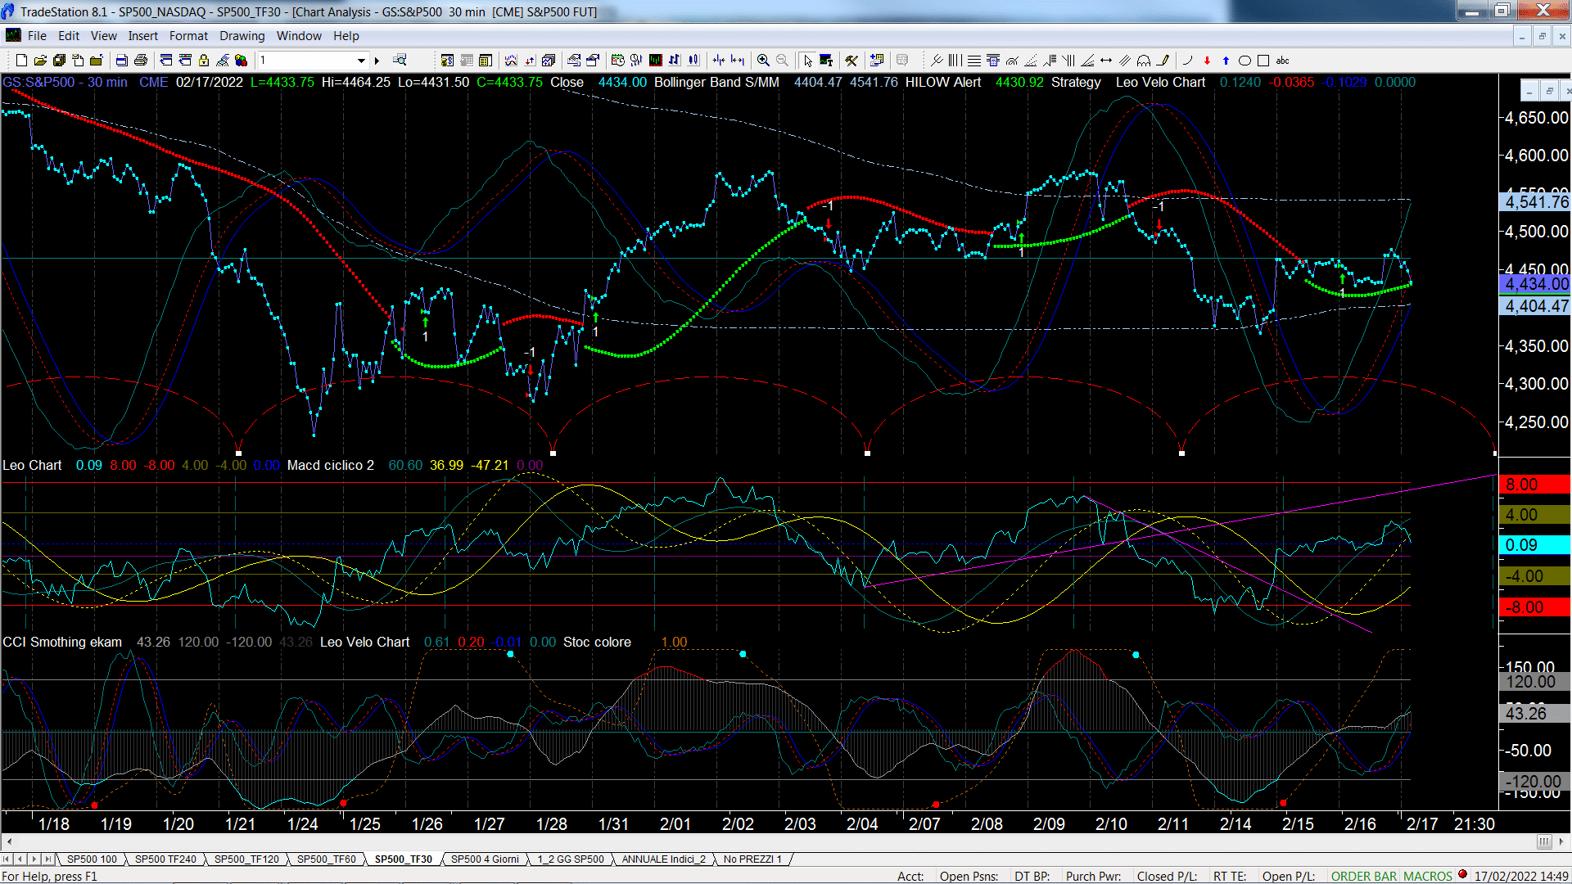This screenshot has width=1572, height=884.
Task: Click the increase bar spacing icon
Action: pyautogui.click(x=738, y=60)
